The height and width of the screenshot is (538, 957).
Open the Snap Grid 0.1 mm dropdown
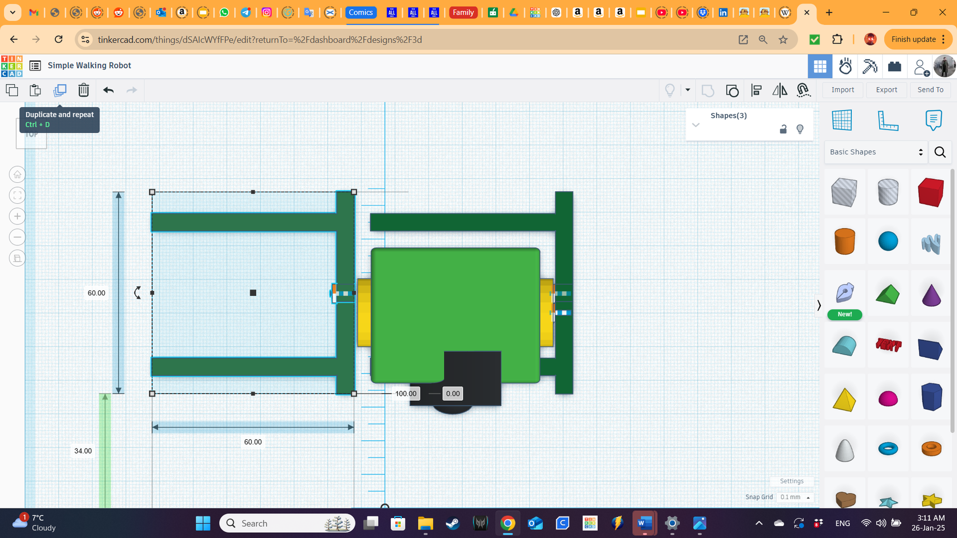(795, 497)
